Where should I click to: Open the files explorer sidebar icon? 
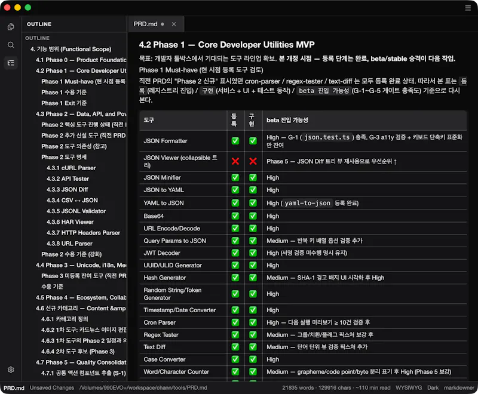pyautogui.click(x=11, y=27)
